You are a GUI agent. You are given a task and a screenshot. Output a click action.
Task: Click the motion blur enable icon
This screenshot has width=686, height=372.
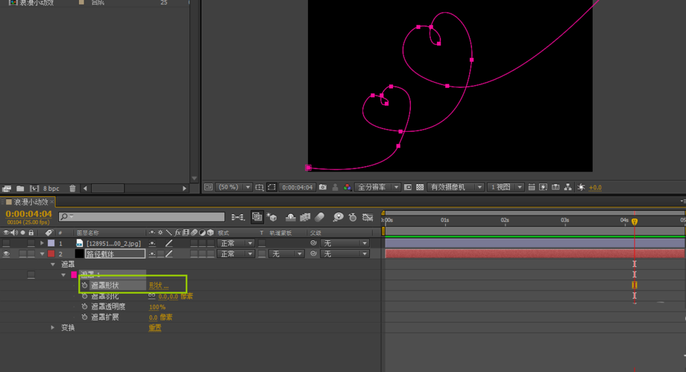click(x=319, y=217)
